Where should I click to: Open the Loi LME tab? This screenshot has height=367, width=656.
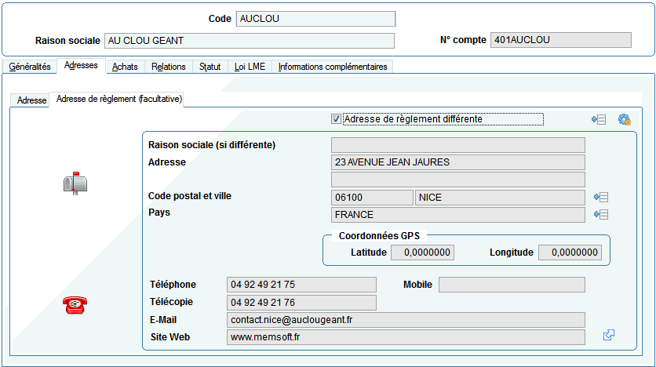pos(250,67)
